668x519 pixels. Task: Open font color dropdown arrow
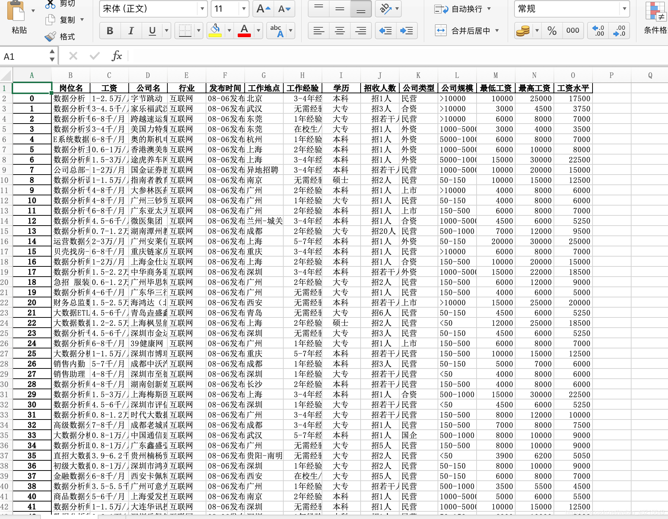[259, 31]
